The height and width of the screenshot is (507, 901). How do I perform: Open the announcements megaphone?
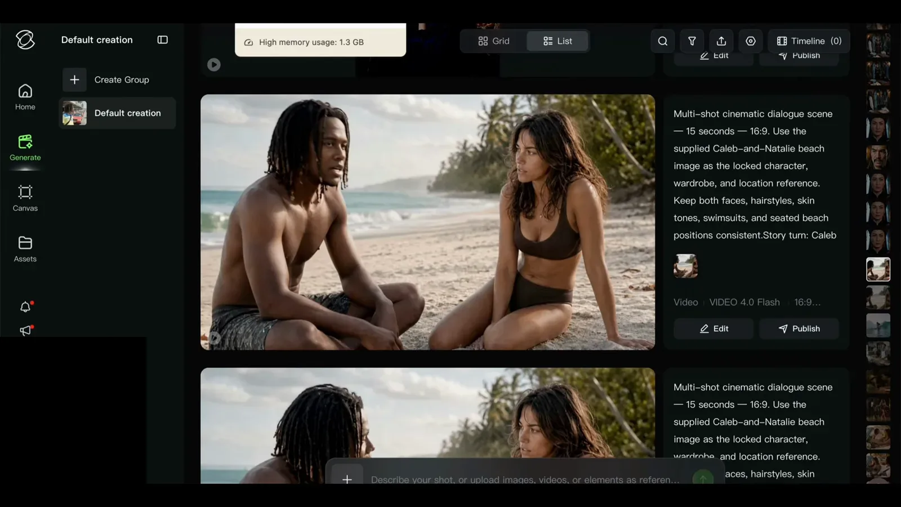pyautogui.click(x=25, y=331)
